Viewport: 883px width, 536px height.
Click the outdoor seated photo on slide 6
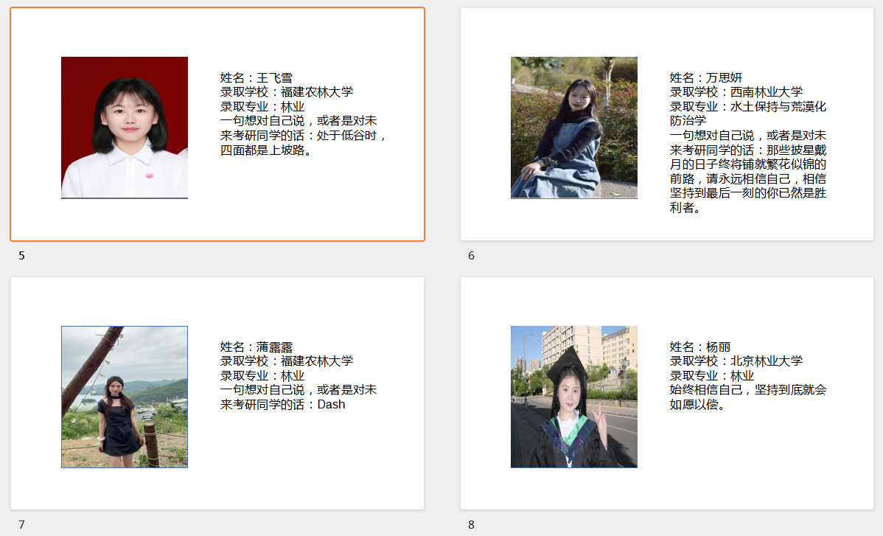pyautogui.click(x=574, y=128)
